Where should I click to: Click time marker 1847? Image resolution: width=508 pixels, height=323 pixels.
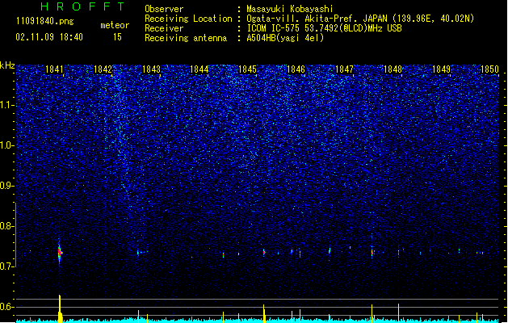pos(344,69)
